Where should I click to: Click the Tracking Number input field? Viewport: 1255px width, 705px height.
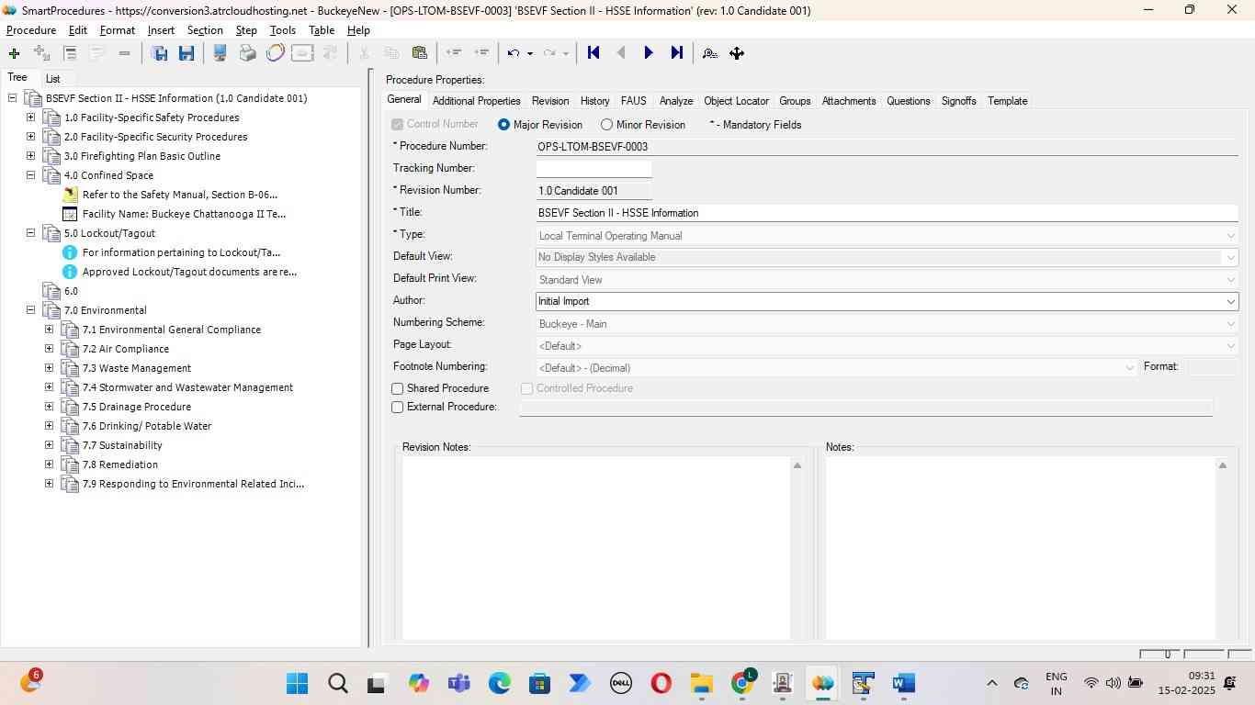pyautogui.click(x=594, y=169)
